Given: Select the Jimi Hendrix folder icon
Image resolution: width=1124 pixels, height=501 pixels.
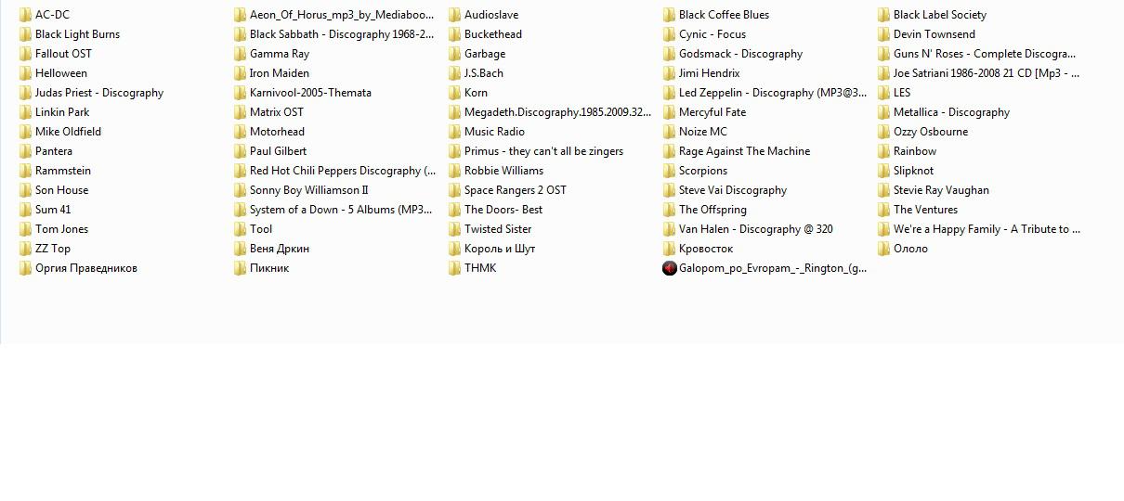Looking at the screenshot, I should coord(669,73).
